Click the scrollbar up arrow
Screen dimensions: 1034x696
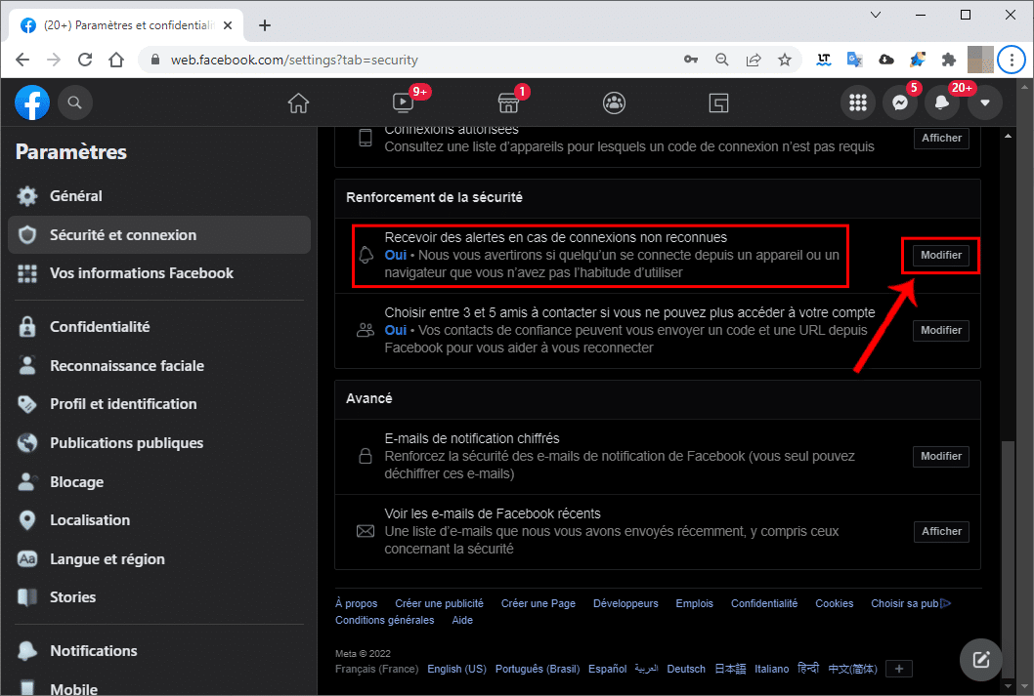[1008, 136]
